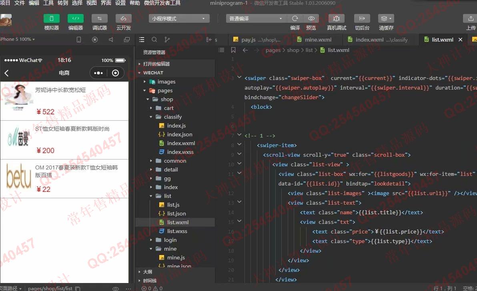This screenshot has height=291, width=477.
Task: Toggle the Debugger (调试器) panel button
Action: (100, 18)
